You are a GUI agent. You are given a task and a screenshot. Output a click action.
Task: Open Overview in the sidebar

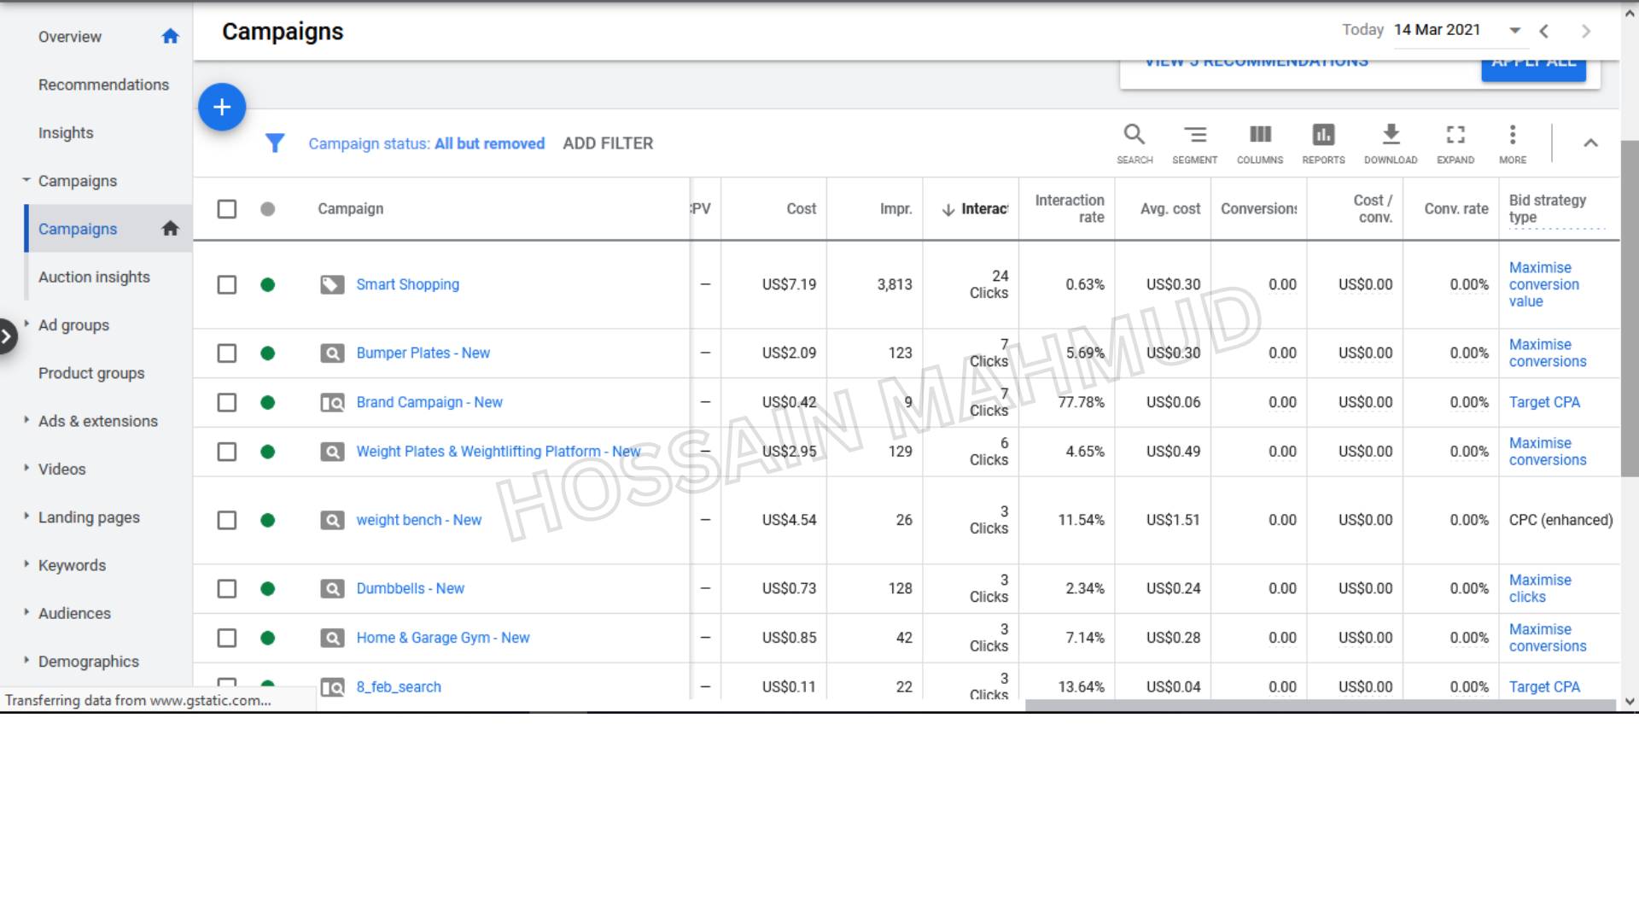70,37
